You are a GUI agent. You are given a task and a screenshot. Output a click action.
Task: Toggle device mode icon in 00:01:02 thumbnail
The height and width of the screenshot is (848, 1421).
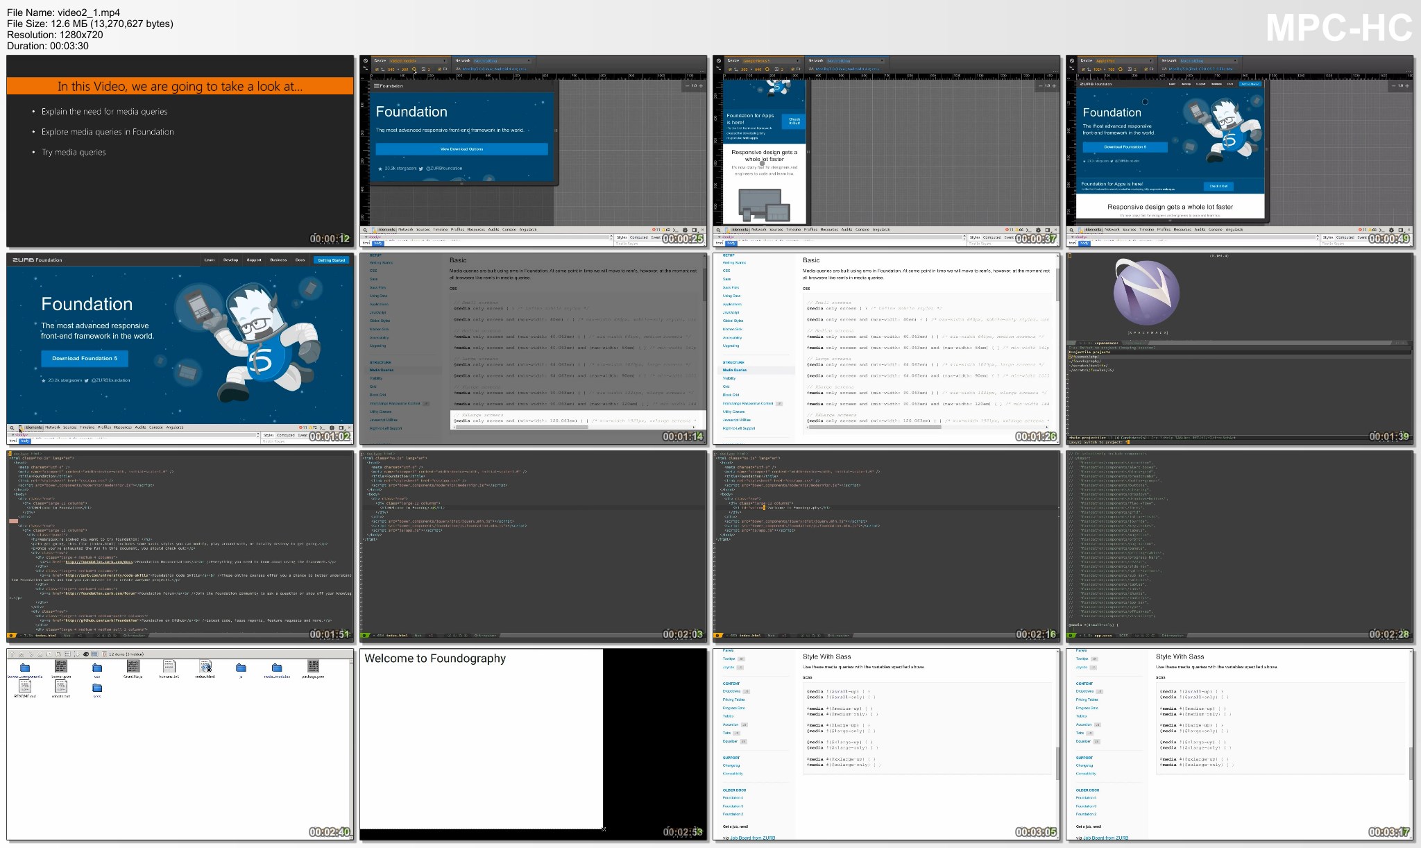pyautogui.click(x=20, y=427)
